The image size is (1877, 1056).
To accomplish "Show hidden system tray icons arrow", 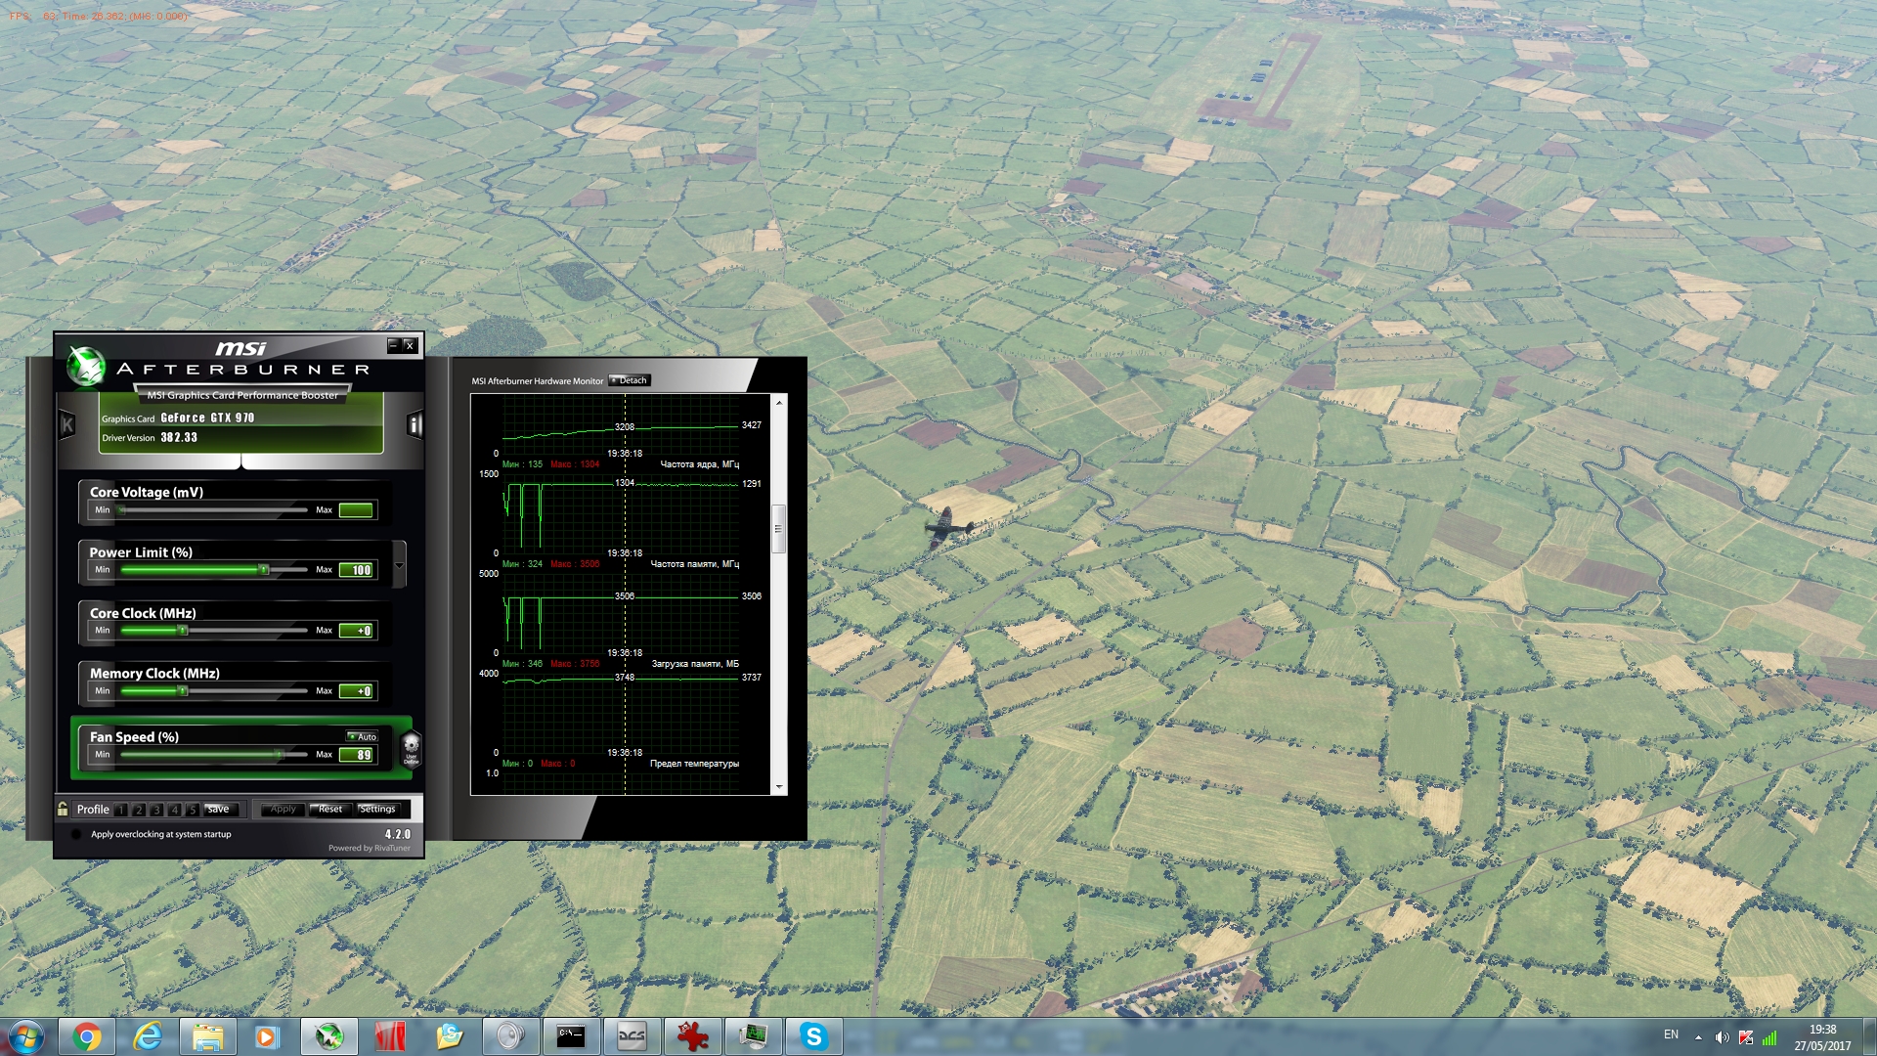I will pyautogui.click(x=1698, y=1037).
